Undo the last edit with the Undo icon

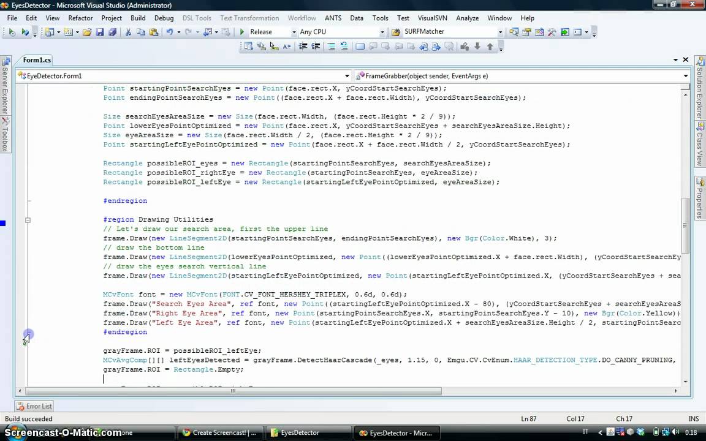tap(169, 32)
